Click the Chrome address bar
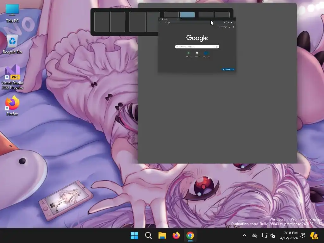Screen dimensions: 324x243 click(x=197, y=22)
